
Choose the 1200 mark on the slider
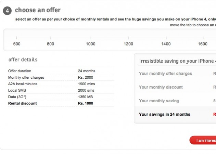click(x=128, y=38)
